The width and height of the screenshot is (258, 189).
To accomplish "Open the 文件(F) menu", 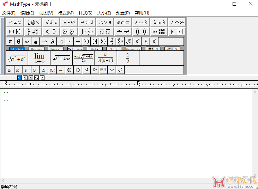I will pos(9,13).
